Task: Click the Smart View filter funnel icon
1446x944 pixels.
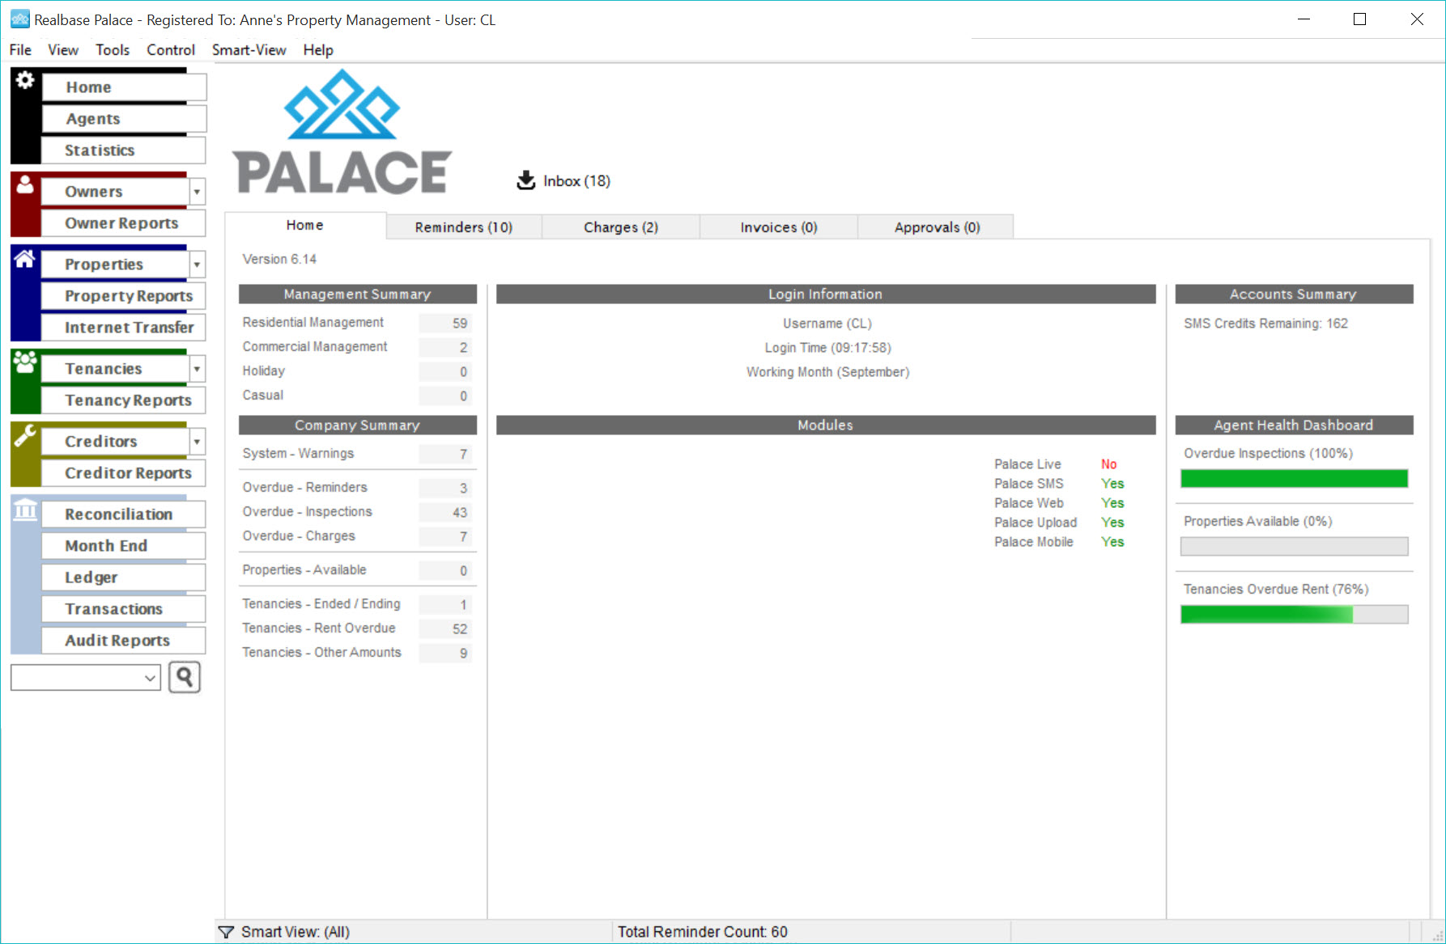Action: point(227,932)
